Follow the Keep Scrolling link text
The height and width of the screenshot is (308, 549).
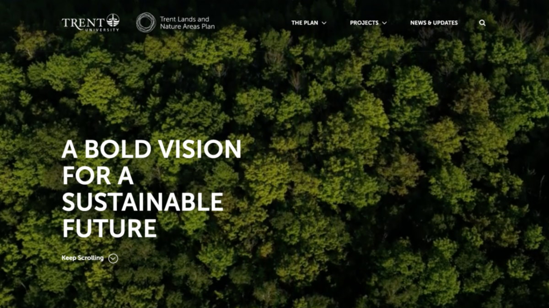pyautogui.click(x=83, y=258)
